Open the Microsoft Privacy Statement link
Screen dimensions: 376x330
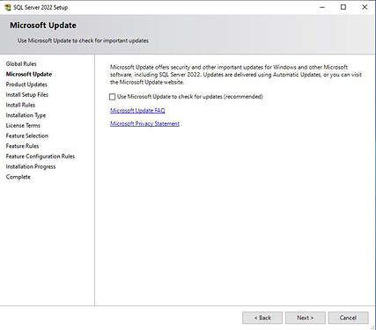144,124
